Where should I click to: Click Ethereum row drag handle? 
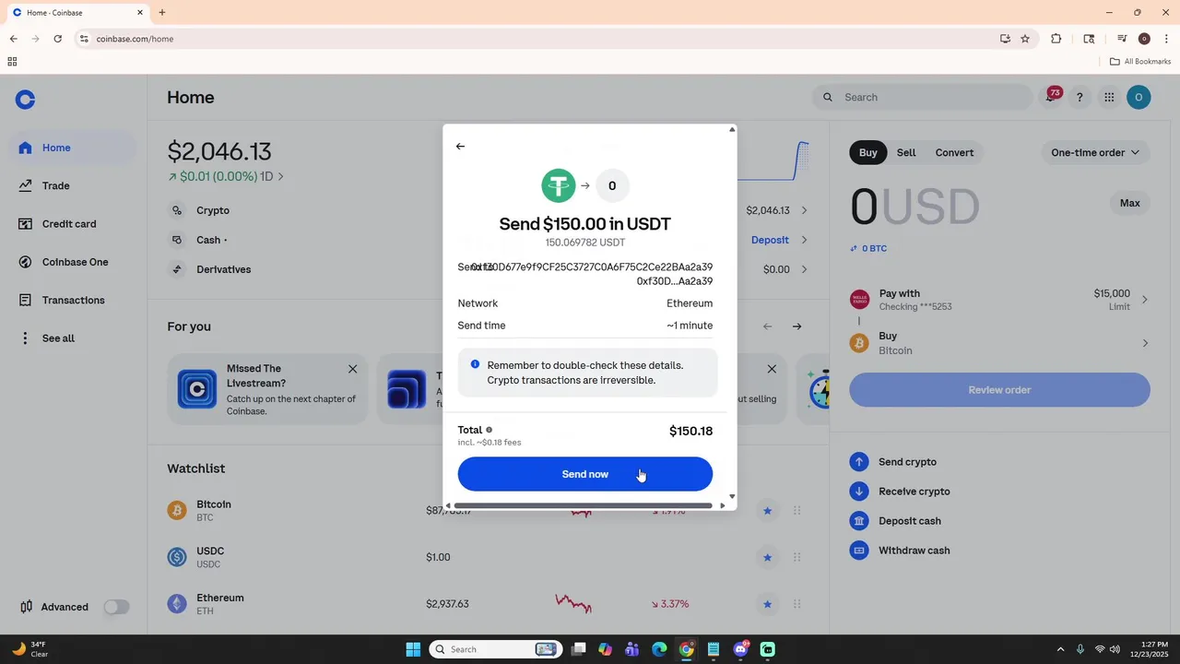click(x=797, y=604)
